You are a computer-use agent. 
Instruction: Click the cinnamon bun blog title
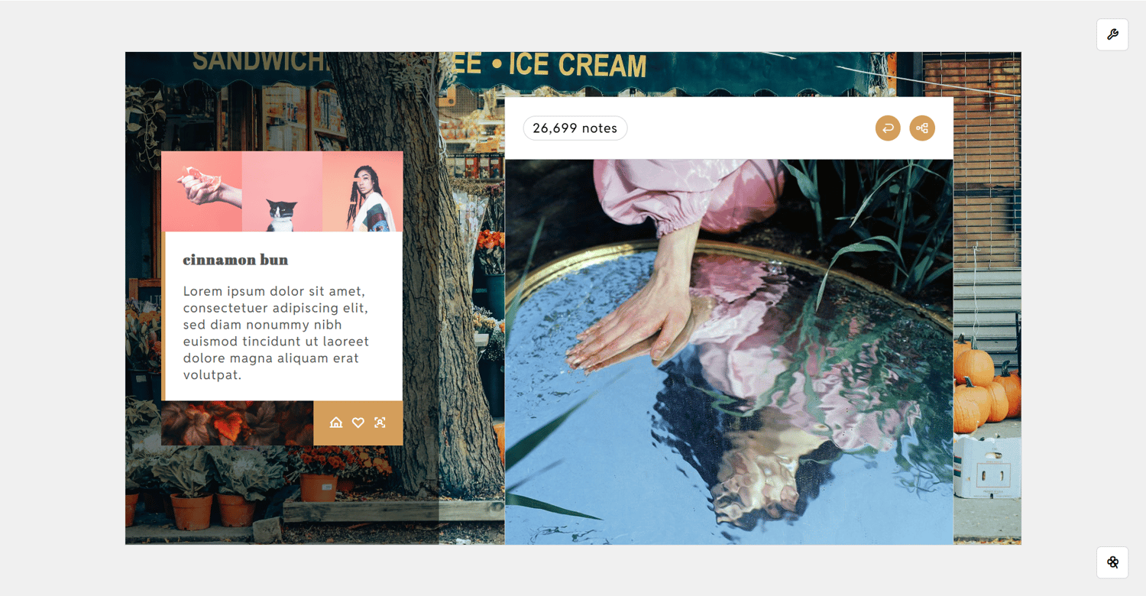click(x=235, y=260)
